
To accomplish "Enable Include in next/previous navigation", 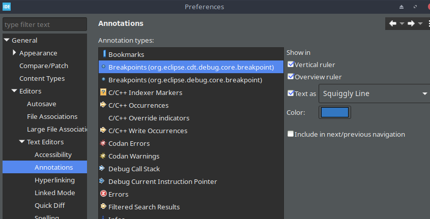I will [291, 134].
